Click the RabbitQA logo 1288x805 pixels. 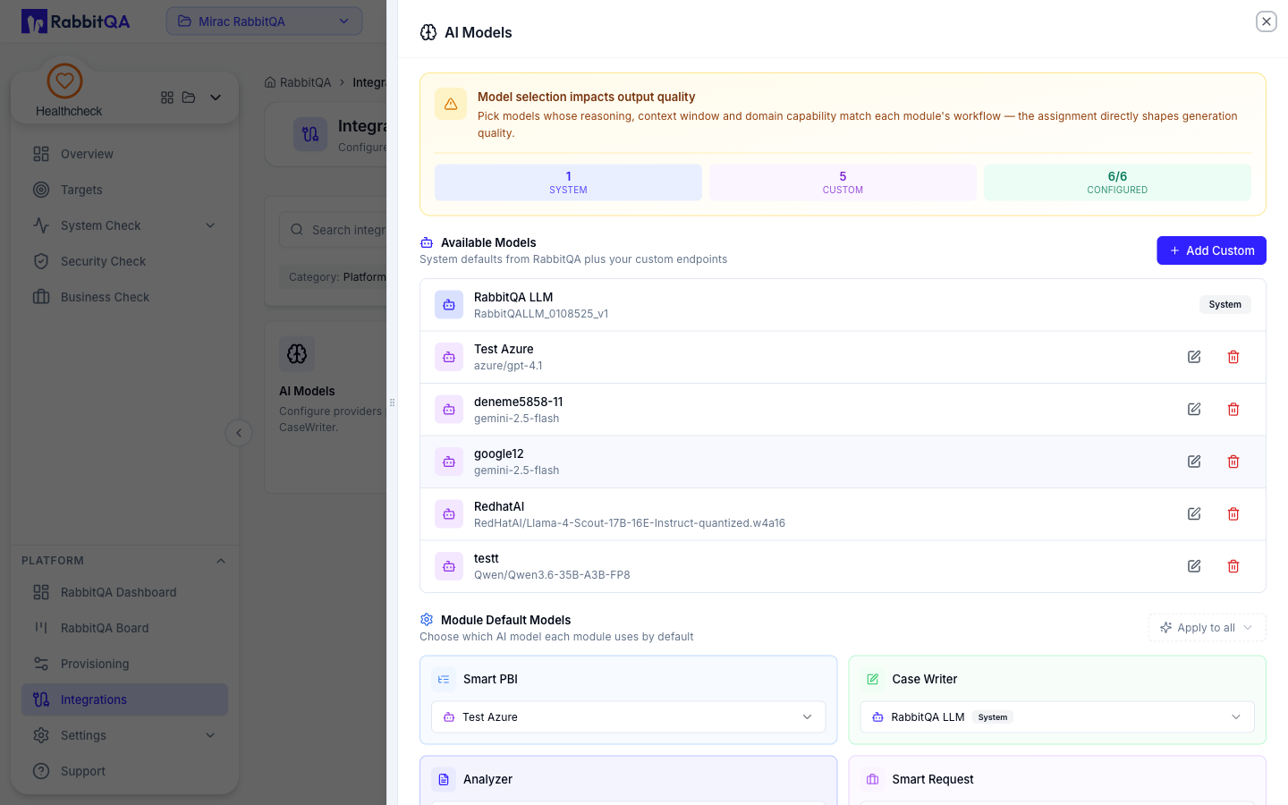(76, 21)
